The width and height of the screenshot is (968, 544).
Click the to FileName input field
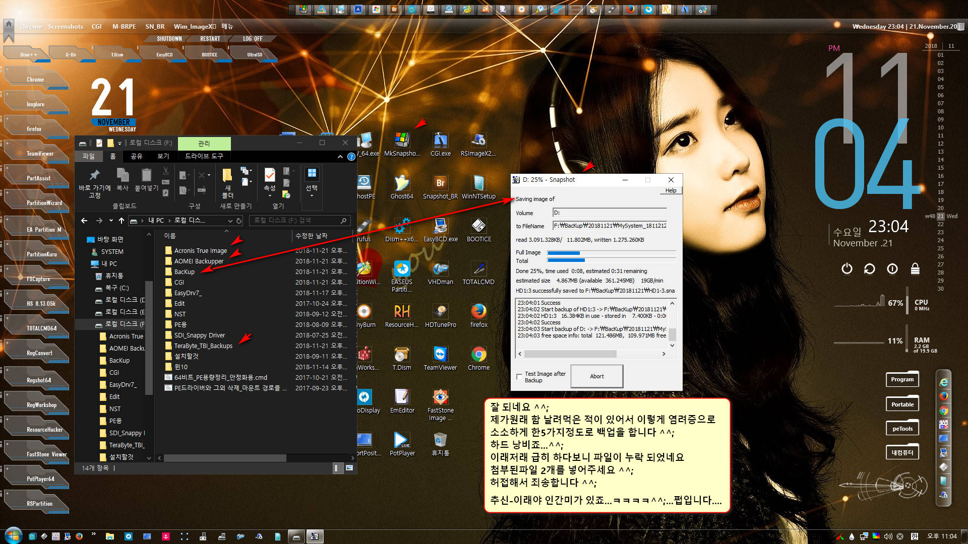tap(610, 226)
